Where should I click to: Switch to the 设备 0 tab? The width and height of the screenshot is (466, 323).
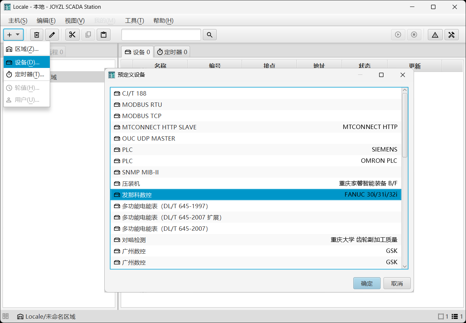(x=137, y=52)
